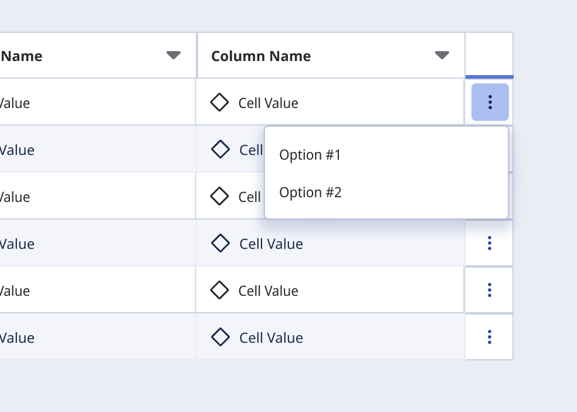
Task: Click the diamond icon in the fourth row
Action: 220,243
